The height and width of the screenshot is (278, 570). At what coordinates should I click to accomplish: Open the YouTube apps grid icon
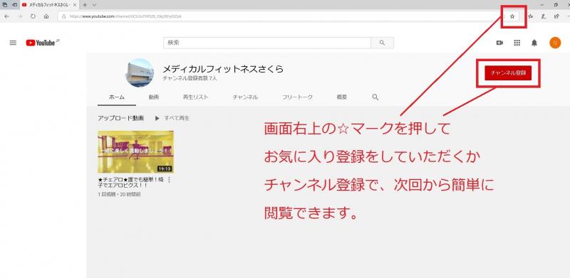click(x=517, y=43)
